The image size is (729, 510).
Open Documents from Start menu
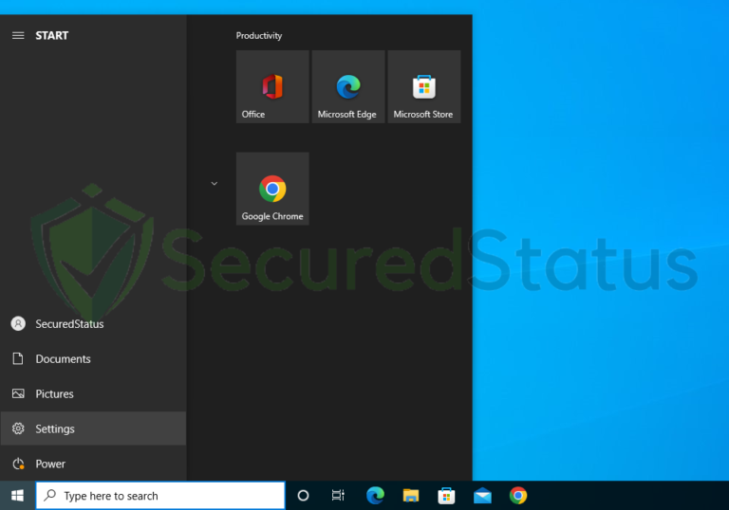(93, 359)
